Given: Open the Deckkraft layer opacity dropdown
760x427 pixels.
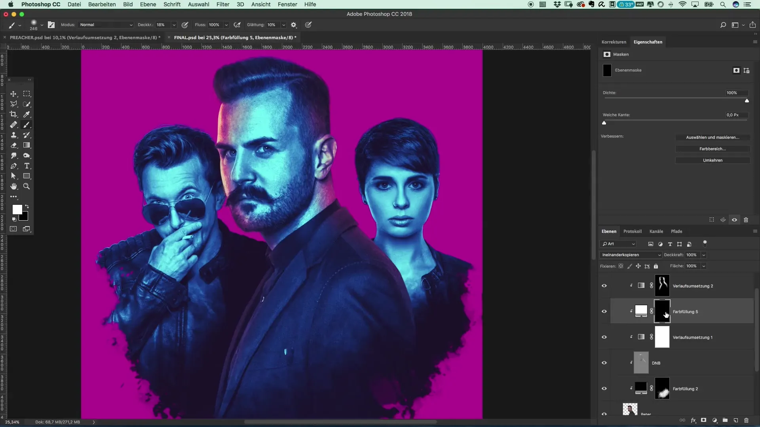Looking at the screenshot, I should (704, 255).
